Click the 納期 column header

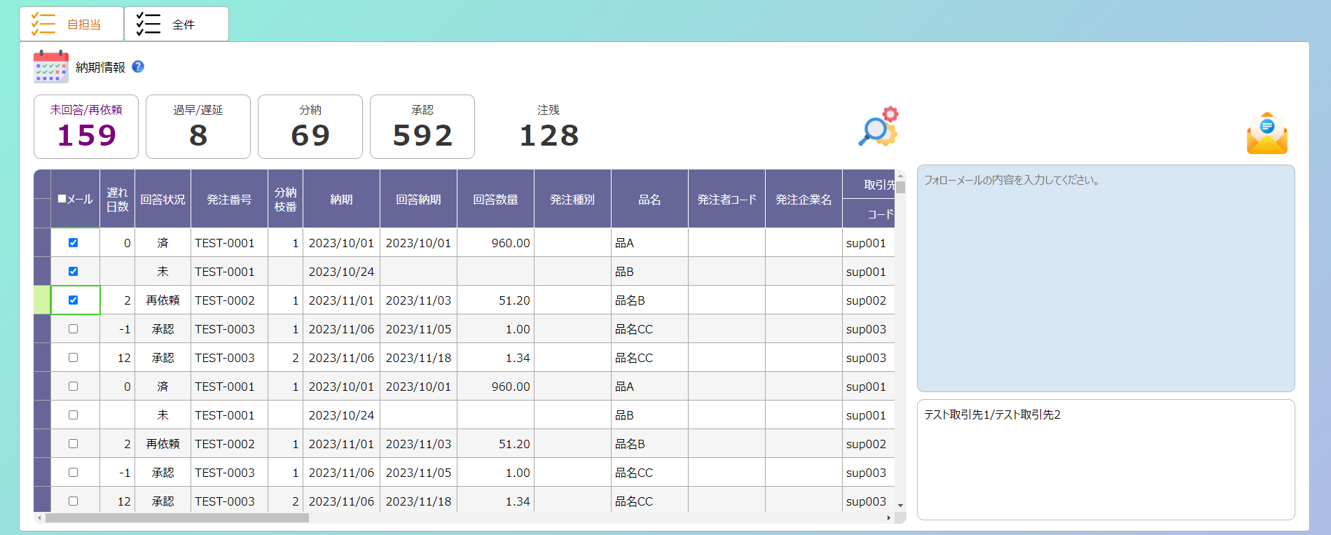coord(341,199)
